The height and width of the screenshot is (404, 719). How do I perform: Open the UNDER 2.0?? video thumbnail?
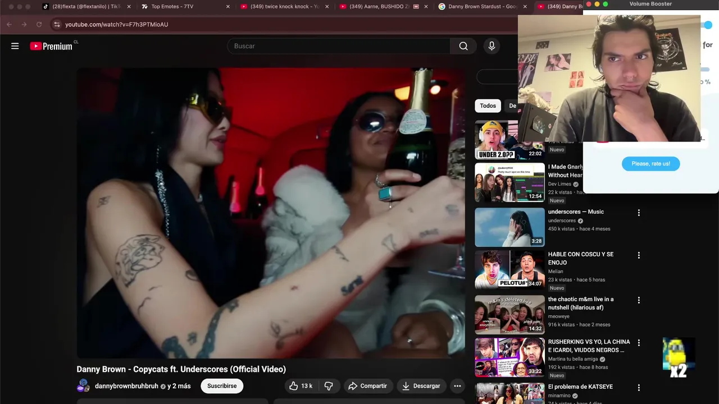click(497, 140)
